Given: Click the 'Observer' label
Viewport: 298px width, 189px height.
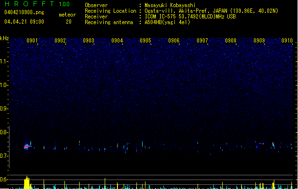Looking at the screenshot, I should pos(96,5).
